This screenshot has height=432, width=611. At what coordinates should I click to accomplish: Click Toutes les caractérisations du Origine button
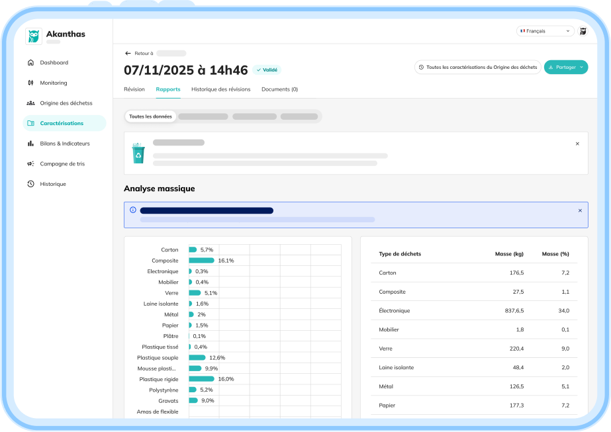pos(478,67)
